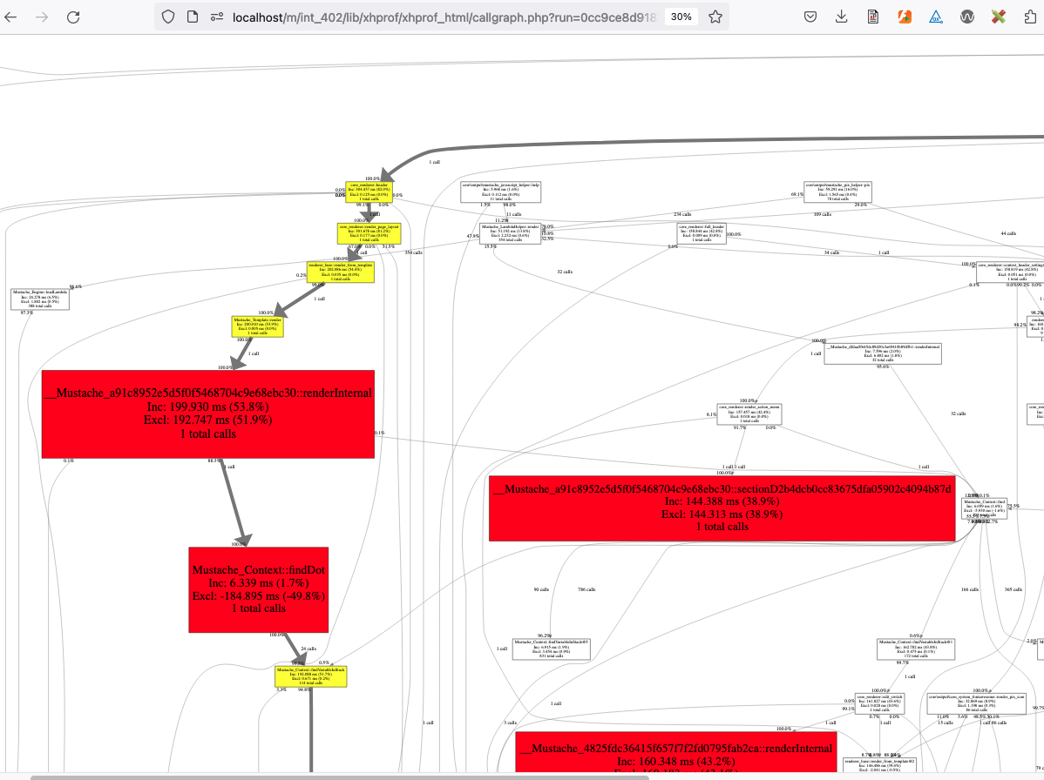The image size is (1044, 780).
Task: Select the renderer_base::render_from_template yellow node
Action: click(340, 272)
